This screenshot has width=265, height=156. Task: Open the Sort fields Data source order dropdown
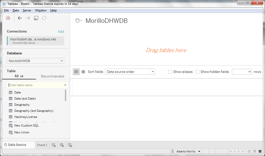(x=153, y=72)
